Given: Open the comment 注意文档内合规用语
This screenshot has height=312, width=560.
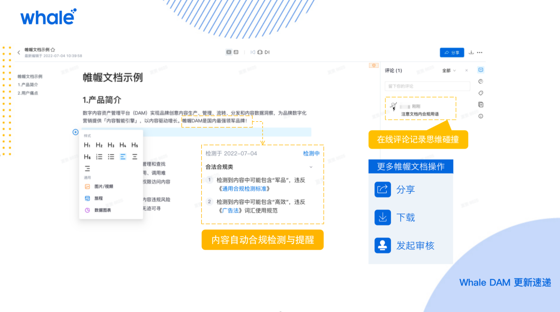Looking at the screenshot, I should tap(420, 114).
